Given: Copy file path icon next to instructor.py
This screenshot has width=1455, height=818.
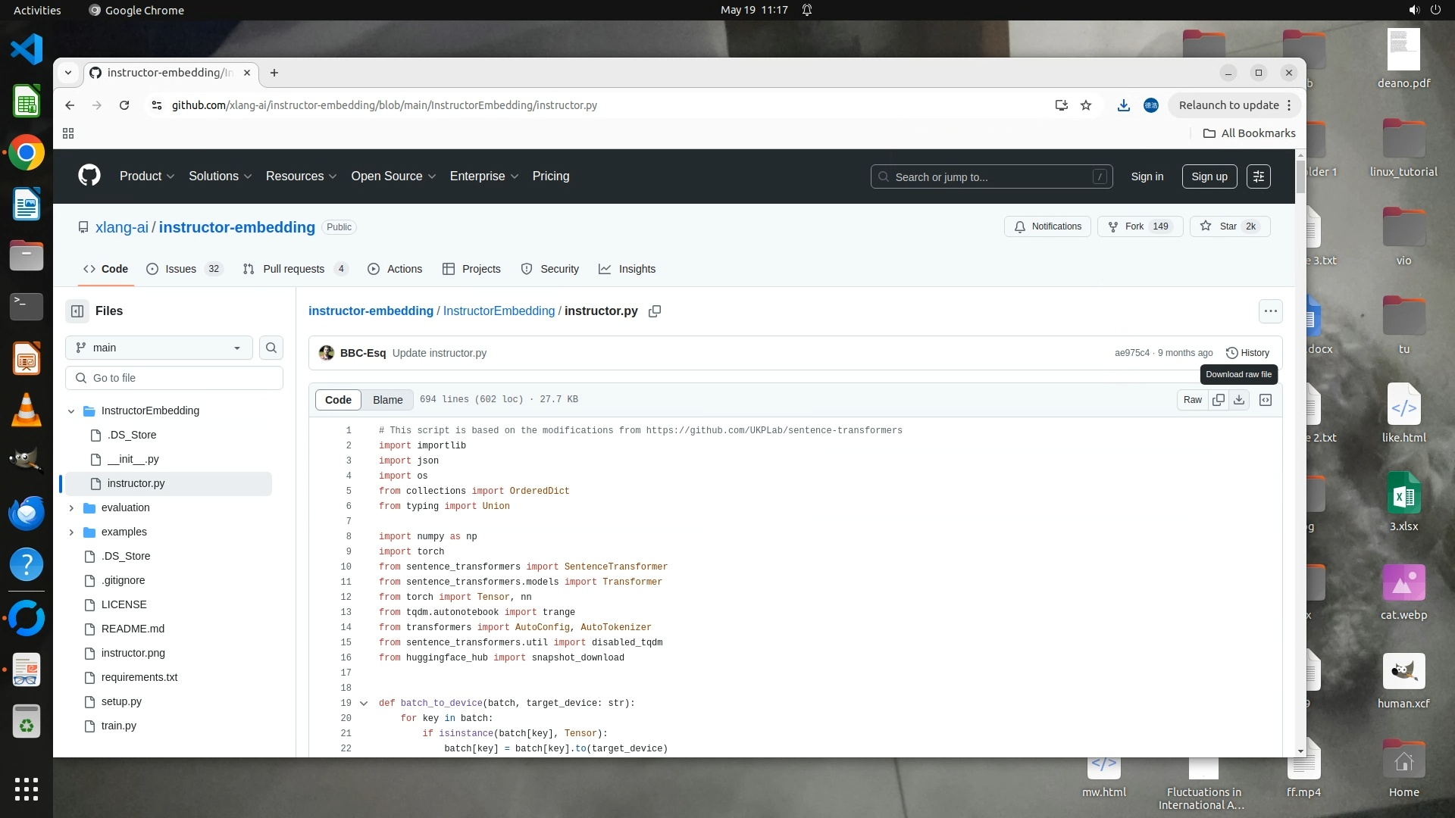Looking at the screenshot, I should tap(655, 311).
